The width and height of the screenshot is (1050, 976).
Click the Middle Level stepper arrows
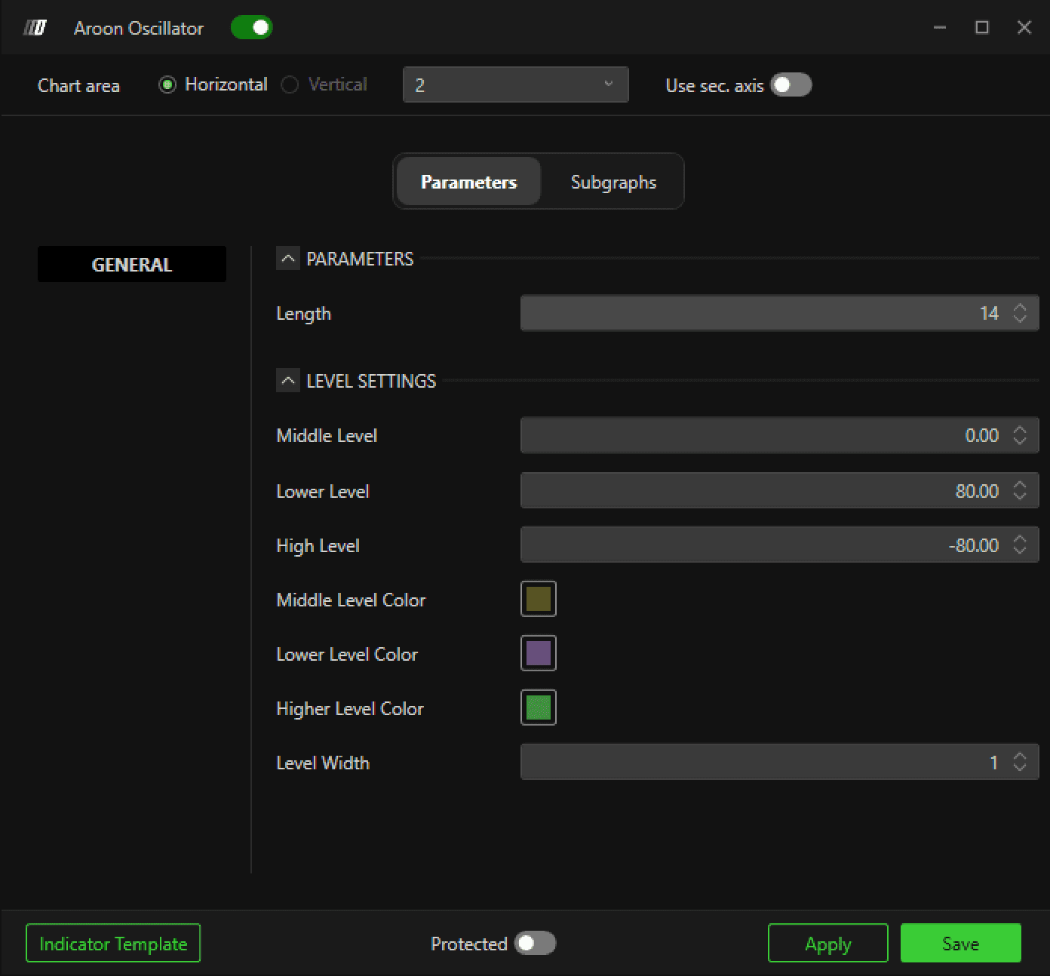click(1020, 435)
